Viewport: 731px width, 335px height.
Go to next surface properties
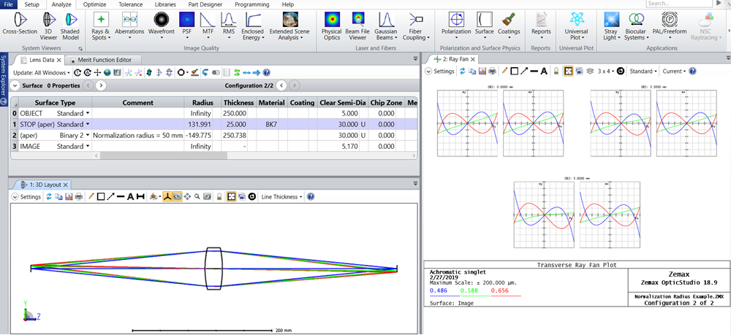pyautogui.click(x=102, y=85)
